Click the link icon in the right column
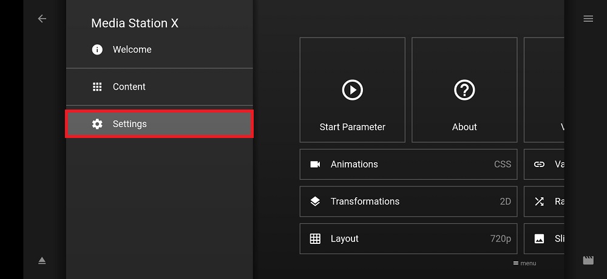Screen dimensions: 607x279 coord(539,165)
